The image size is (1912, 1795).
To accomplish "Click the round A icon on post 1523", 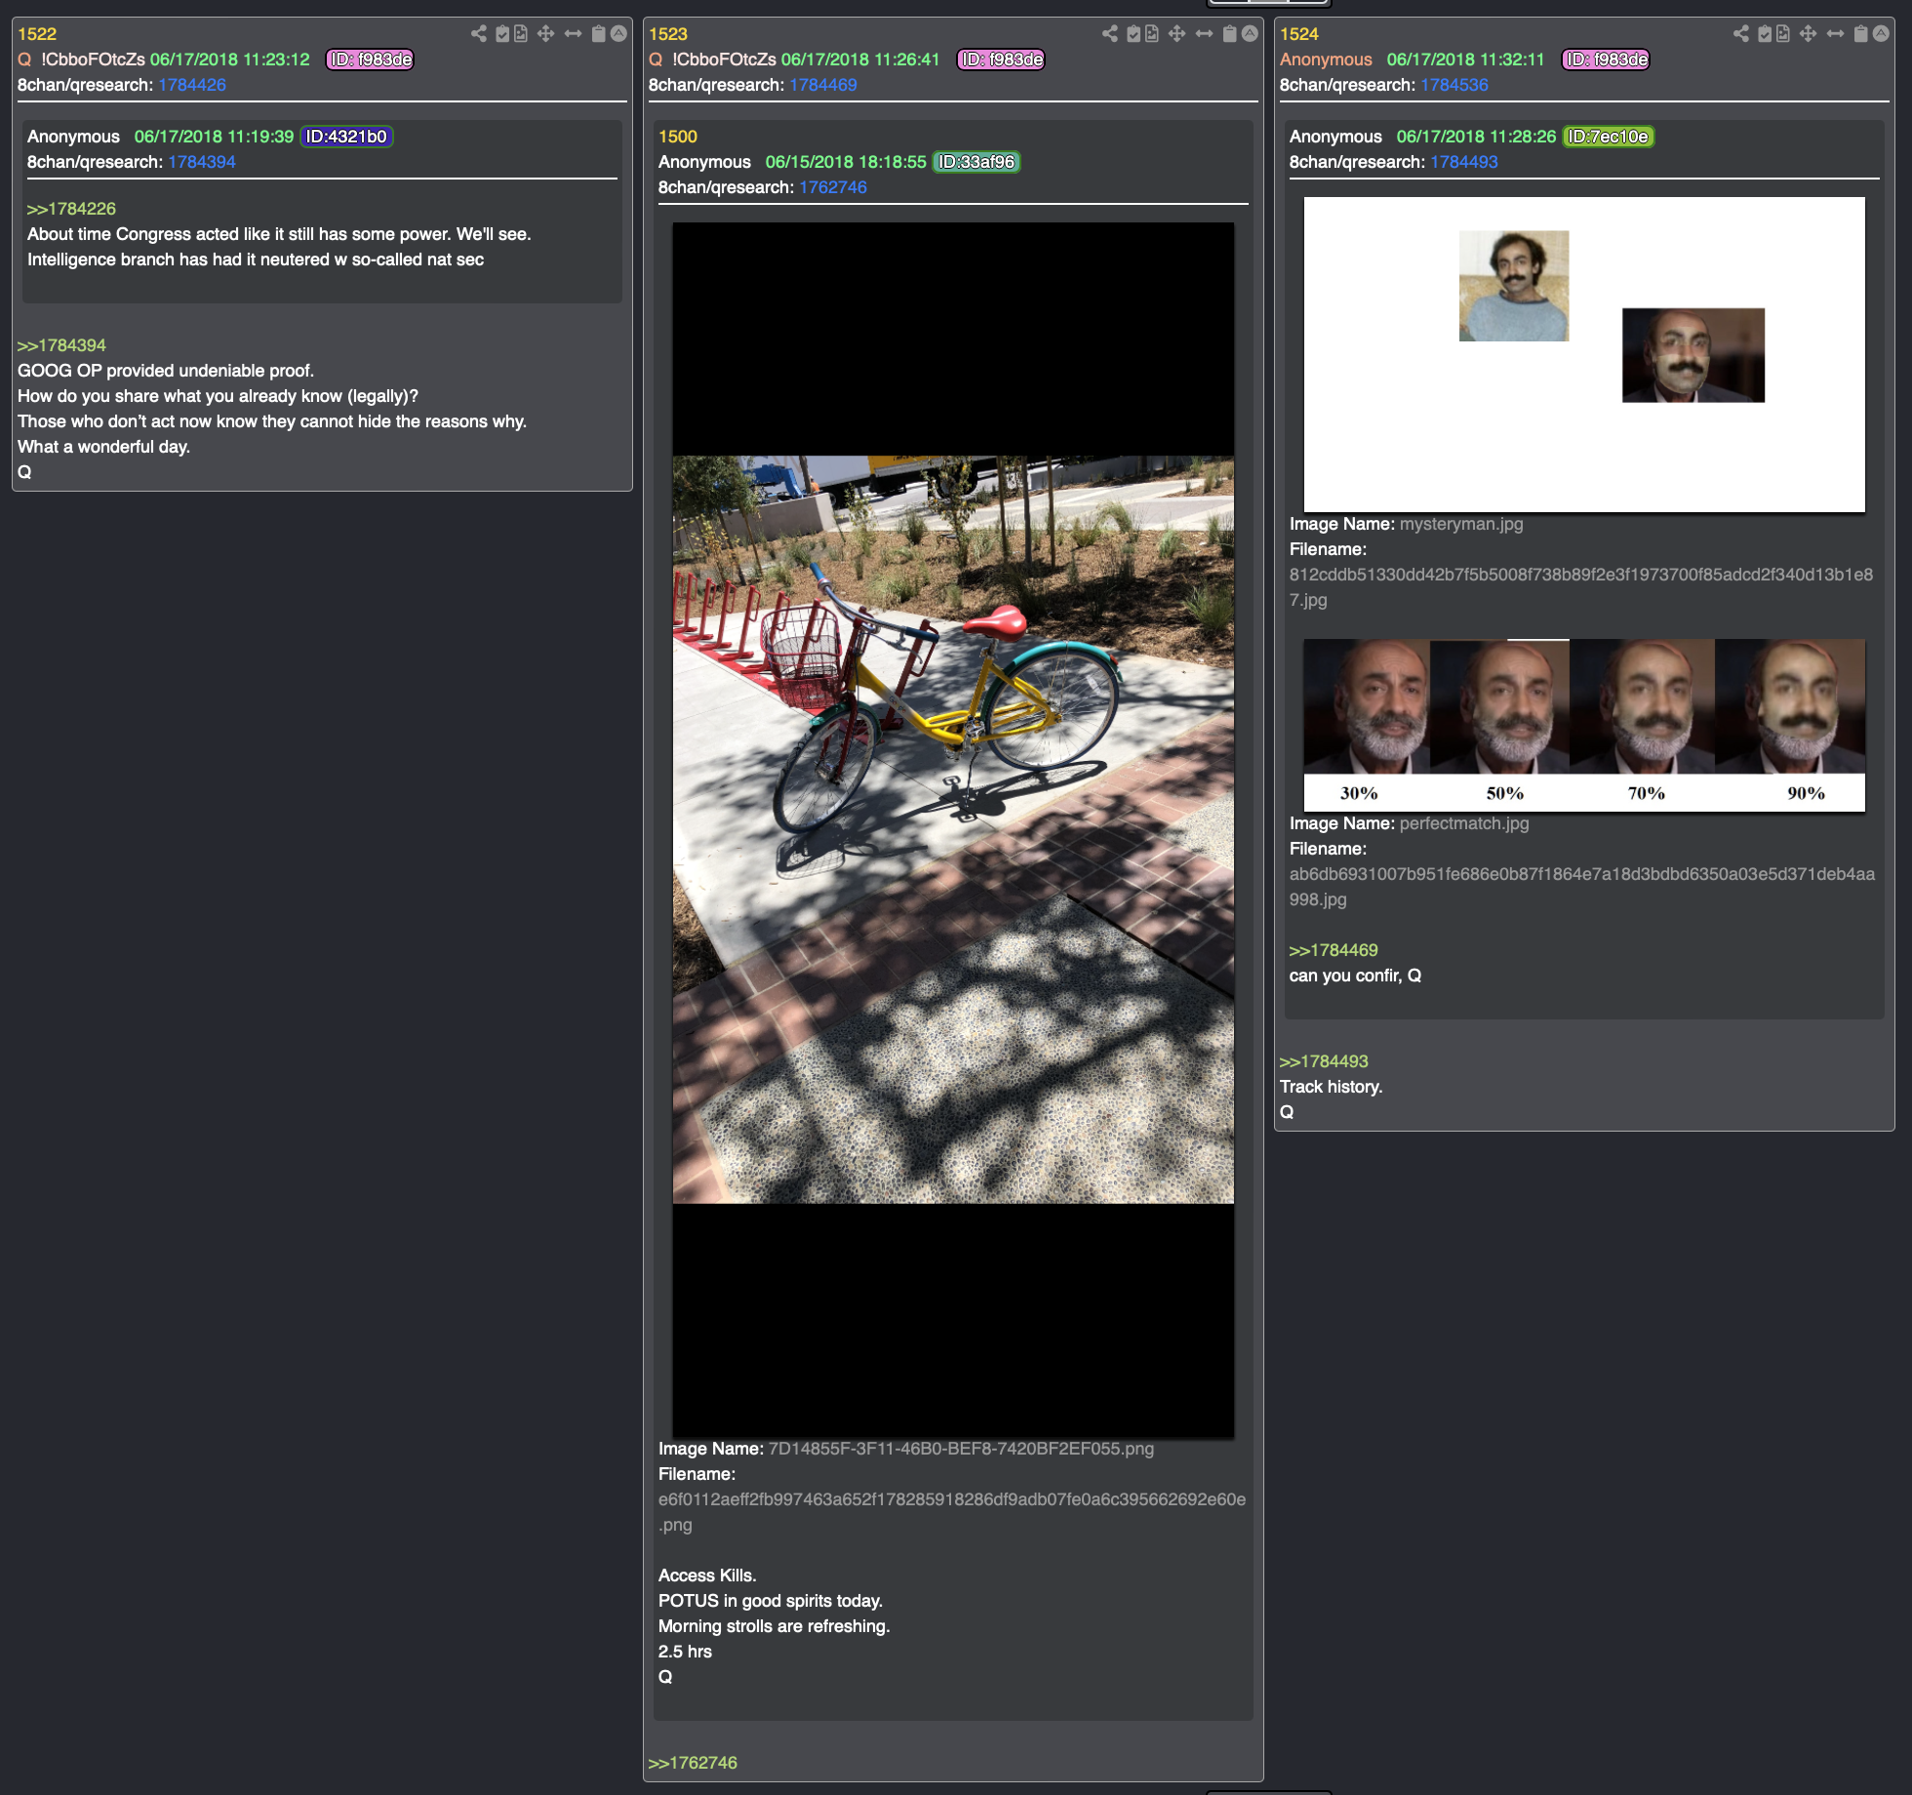I will click(x=1250, y=34).
